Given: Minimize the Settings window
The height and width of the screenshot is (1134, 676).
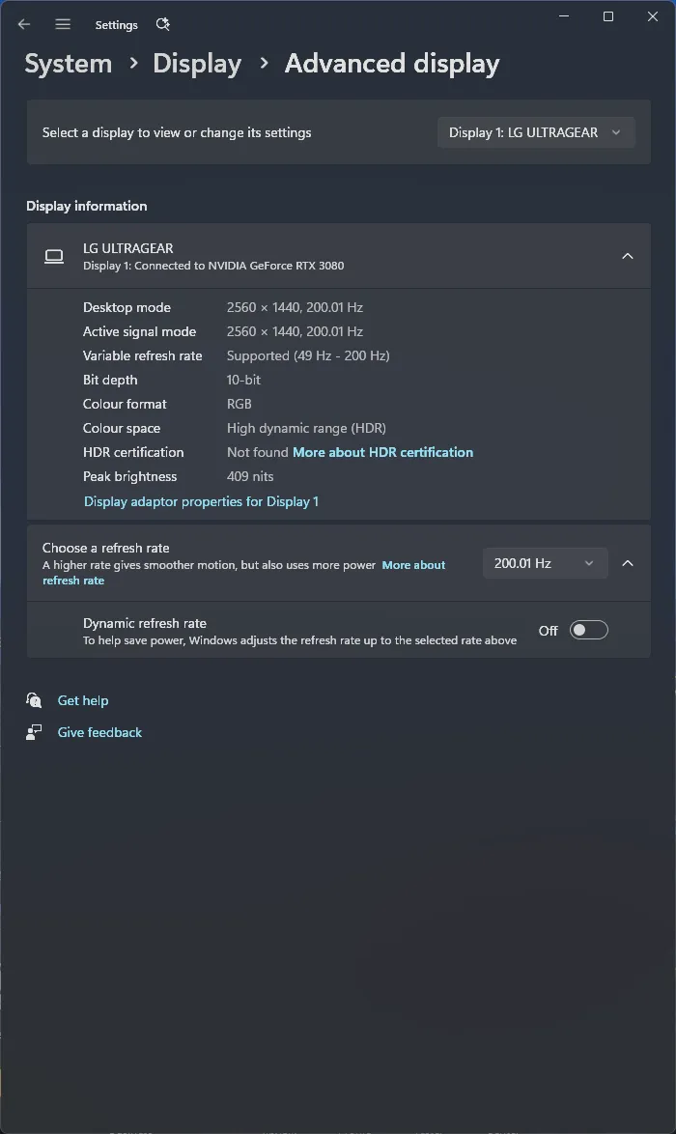Looking at the screenshot, I should [x=564, y=16].
